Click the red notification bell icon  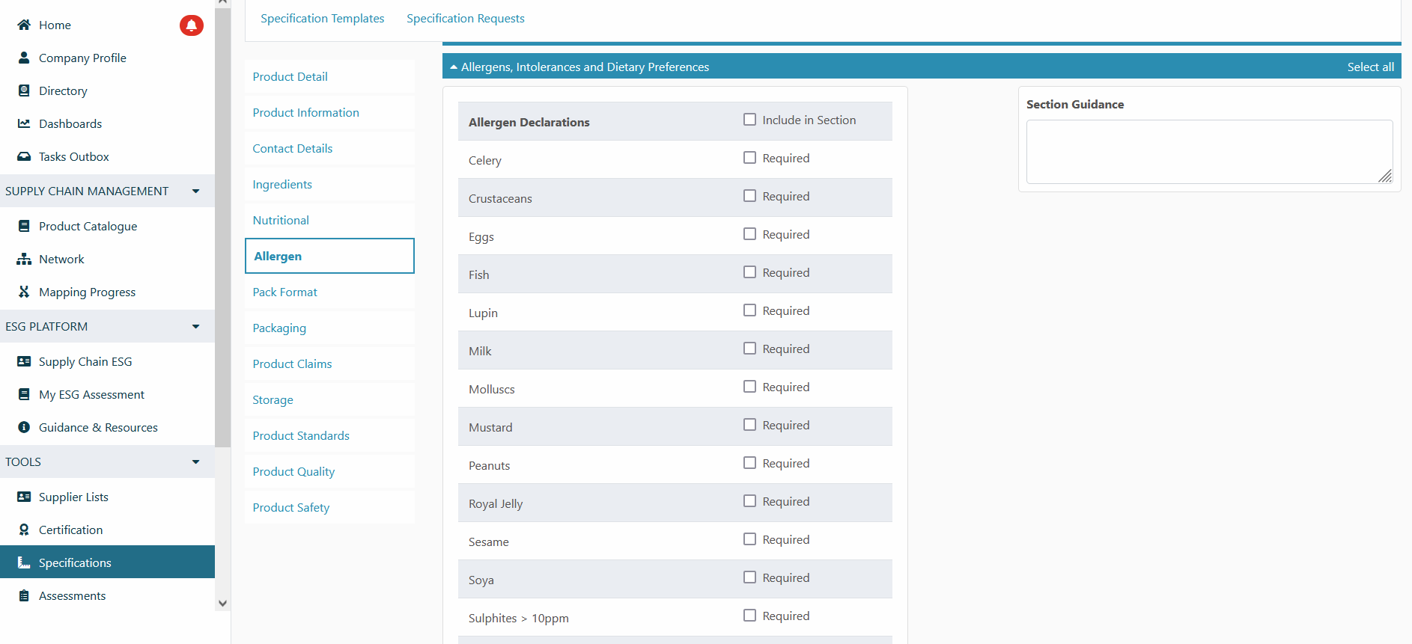tap(191, 25)
